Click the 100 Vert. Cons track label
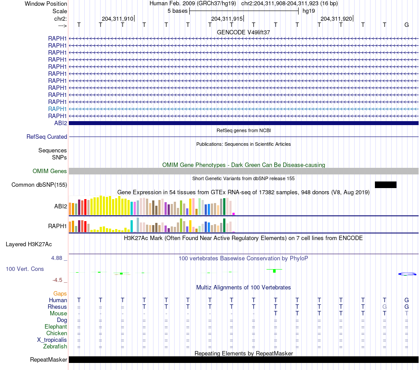The height and width of the screenshot is (370, 419). [x=25, y=269]
